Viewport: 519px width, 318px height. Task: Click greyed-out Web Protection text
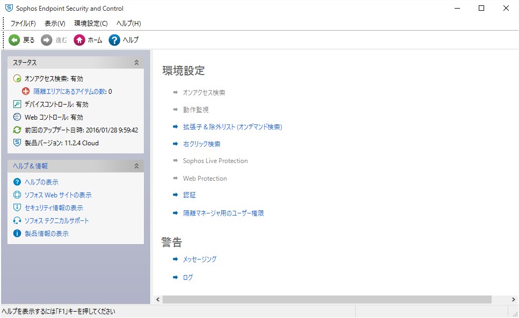(205, 179)
